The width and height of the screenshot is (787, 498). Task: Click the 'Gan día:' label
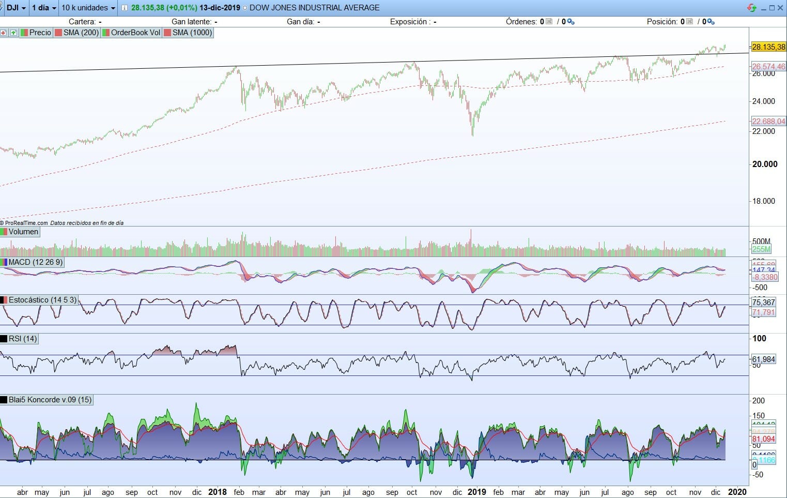(x=300, y=22)
